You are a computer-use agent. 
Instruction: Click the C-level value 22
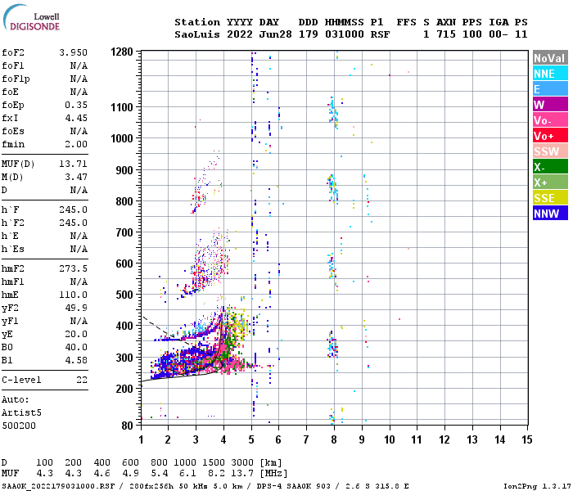tap(82, 380)
